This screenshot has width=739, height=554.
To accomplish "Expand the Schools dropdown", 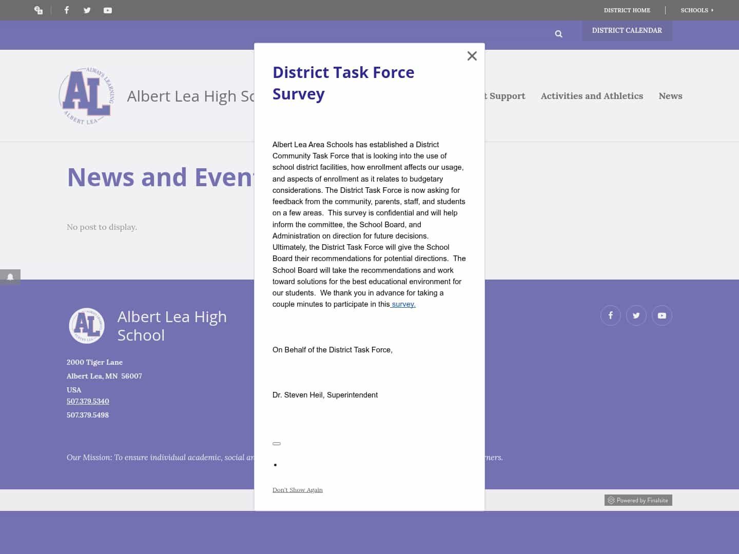I will pyautogui.click(x=697, y=10).
